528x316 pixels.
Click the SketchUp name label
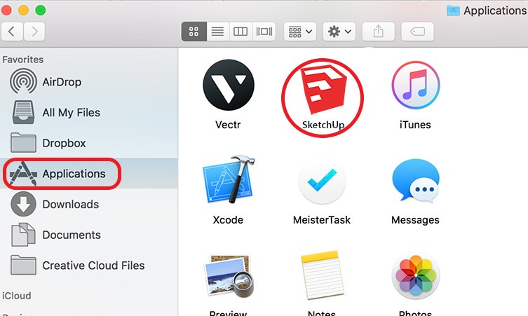[323, 125]
